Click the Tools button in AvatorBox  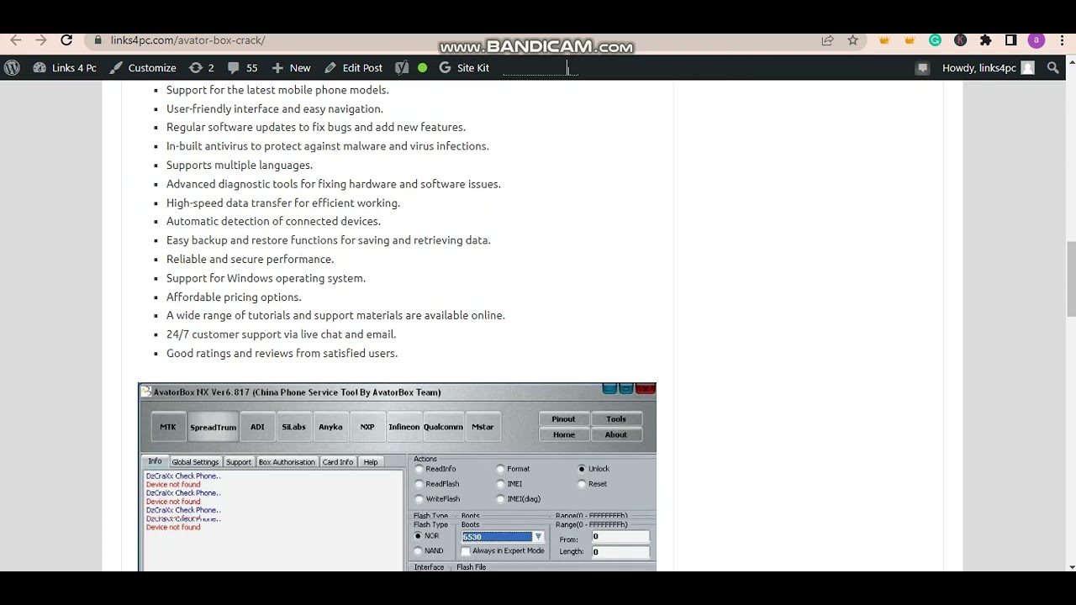[616, 418]
